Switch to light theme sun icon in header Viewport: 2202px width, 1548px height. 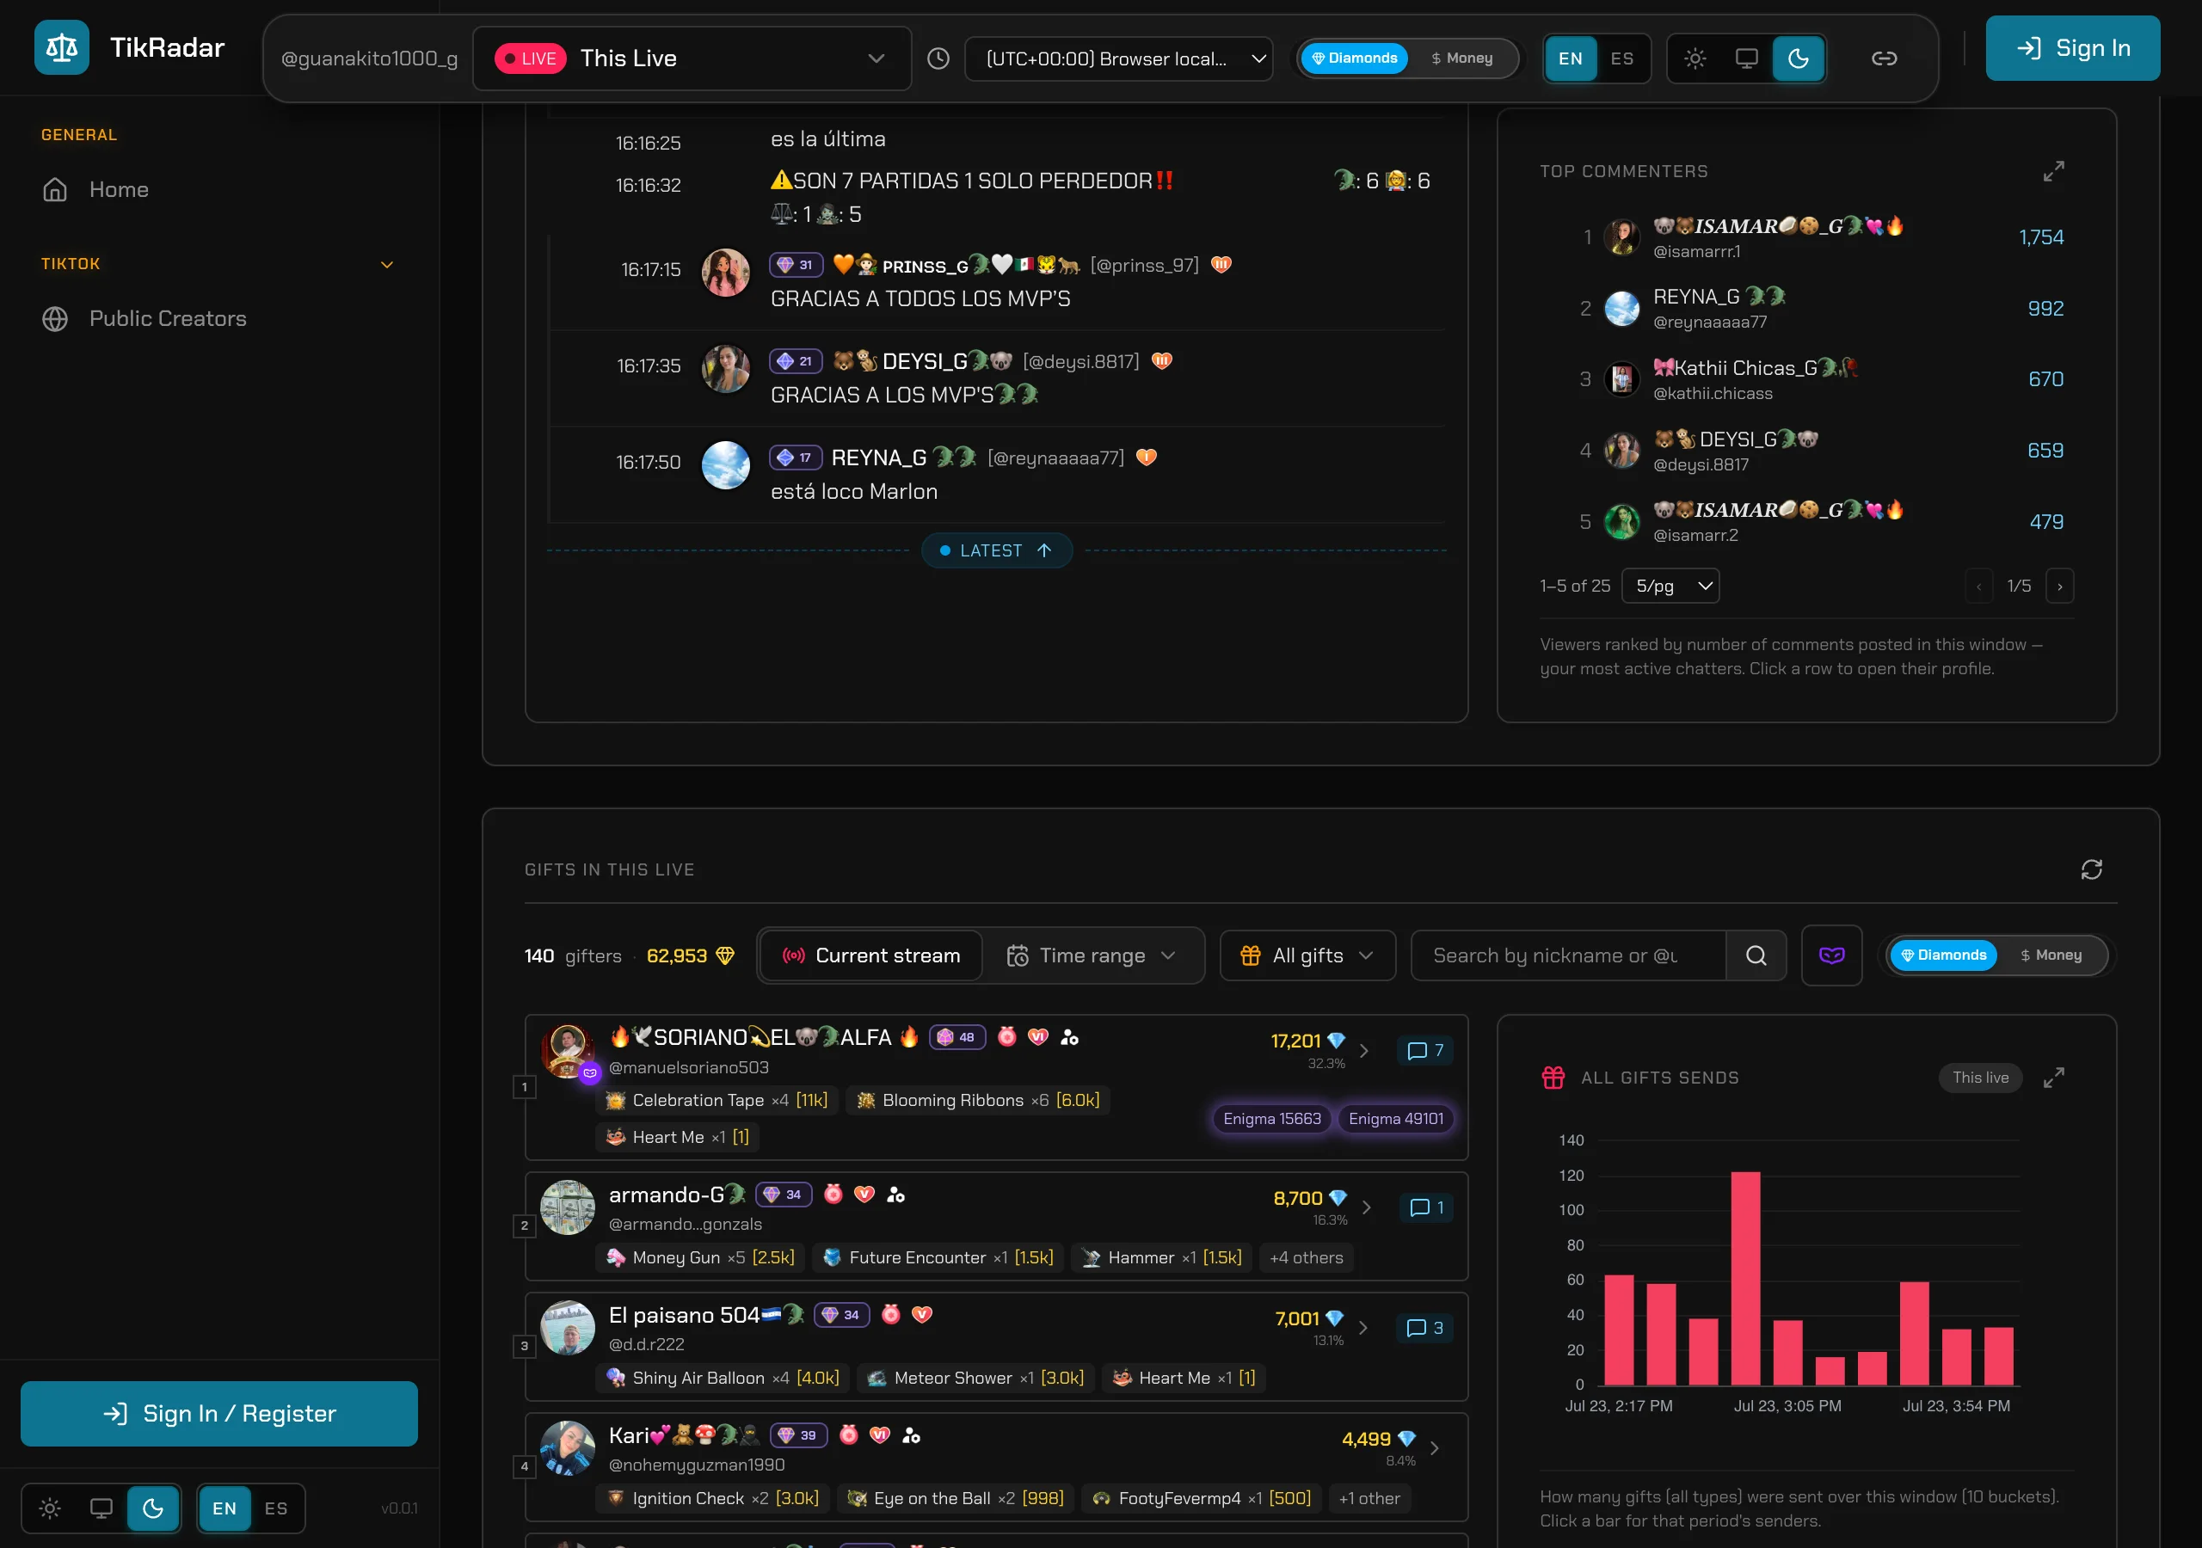click(x=1695, y=58)
